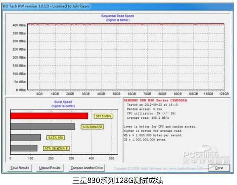The width and height of the screenshot is (237, 185).
Task: Select the 'Random access: 0.1ms' line
Action: tap(144, 109)
